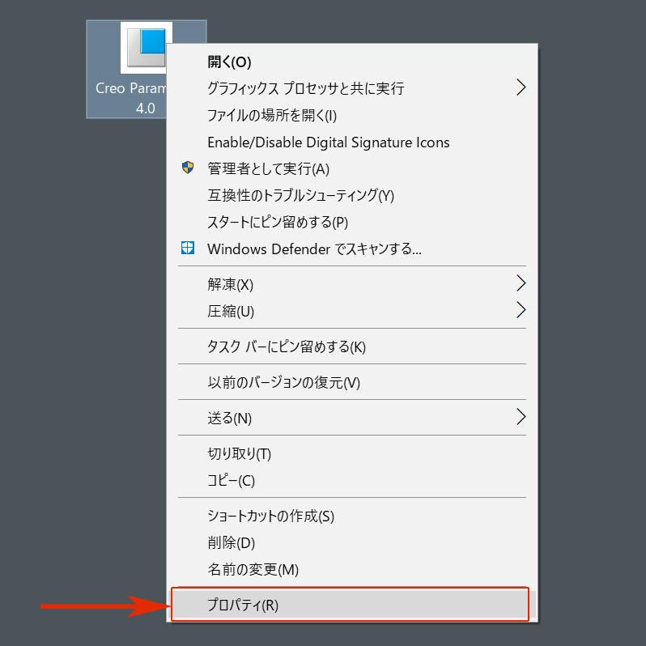Expand the グラフィックス プロセッサと共に実行 submenu arrow
This screenshot has height=646, width=646.
(x=521, y=87)
